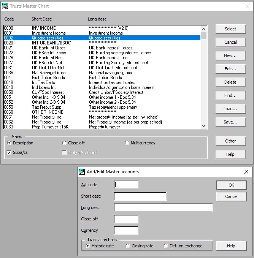Image resolution: width=254 pixels, height=258 pixels.
Task: Select the Description radio button
Action: (x=9, y=143)
